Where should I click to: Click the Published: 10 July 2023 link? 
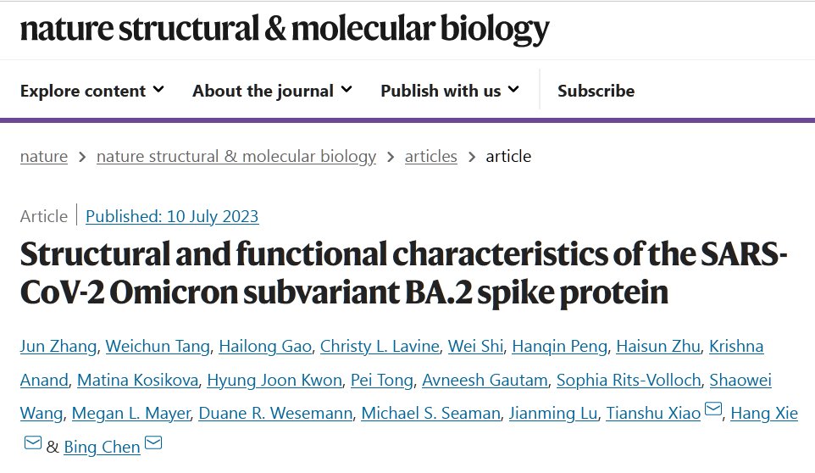pos(172,216)
